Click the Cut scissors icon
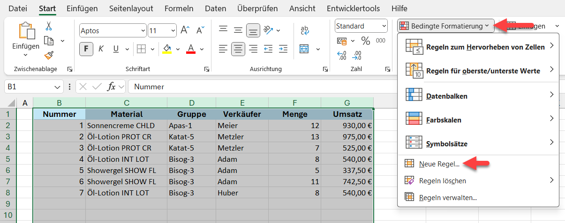The width and height of the screenshot is (565, 223). click(x=49, y=26)
